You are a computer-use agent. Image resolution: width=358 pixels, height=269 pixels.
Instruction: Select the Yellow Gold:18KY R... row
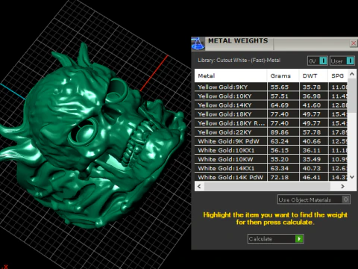click(271, 123)
